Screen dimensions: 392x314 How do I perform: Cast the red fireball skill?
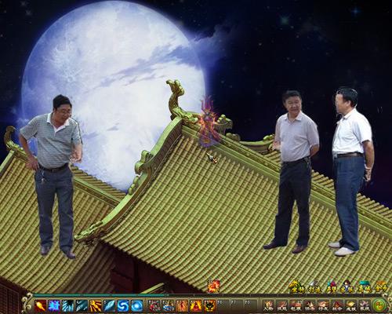(40, 305)
